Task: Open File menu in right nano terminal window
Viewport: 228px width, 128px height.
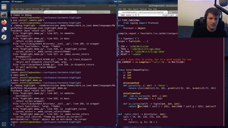Action: coord(120,9)
